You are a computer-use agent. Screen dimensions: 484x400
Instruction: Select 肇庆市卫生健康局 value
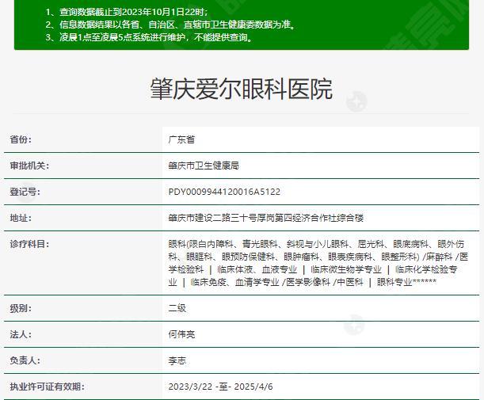tap(204, 166)
